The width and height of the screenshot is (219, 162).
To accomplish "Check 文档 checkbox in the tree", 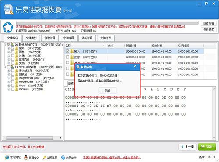I will coord(13,63).
